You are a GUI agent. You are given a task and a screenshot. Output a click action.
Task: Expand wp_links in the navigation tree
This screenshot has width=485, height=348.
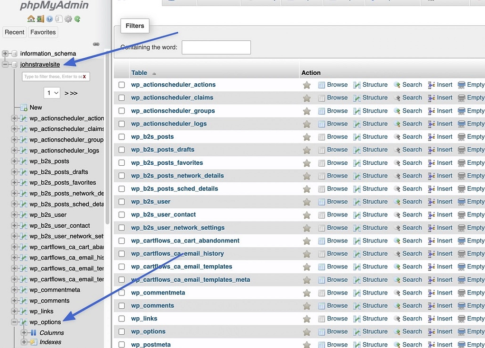pyautogui.click(x=14, y=311)
